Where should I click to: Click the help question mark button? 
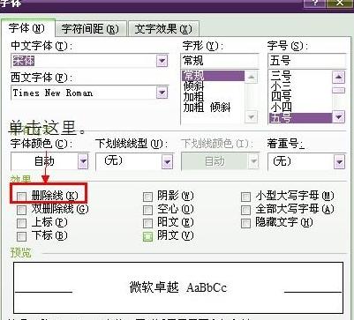(314, 3)
